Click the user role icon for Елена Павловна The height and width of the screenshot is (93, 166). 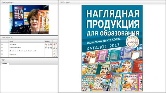coord(54,48)
